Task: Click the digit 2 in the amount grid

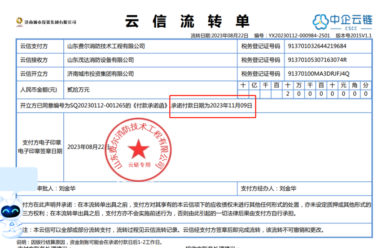Action: pos(288,94)
